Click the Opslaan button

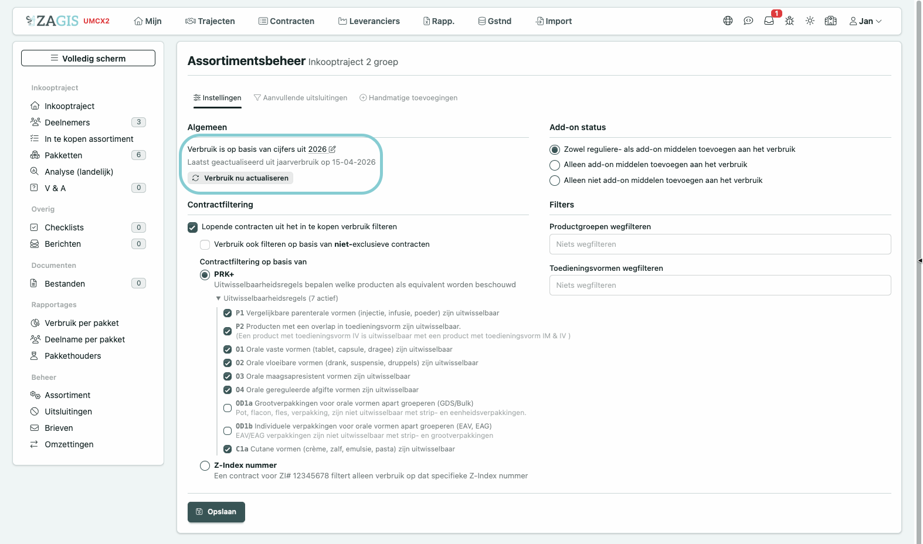pos(216,512)
